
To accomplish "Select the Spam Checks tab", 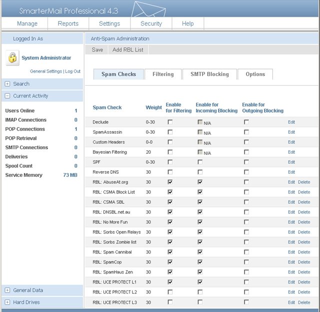I will click(118, 74).
